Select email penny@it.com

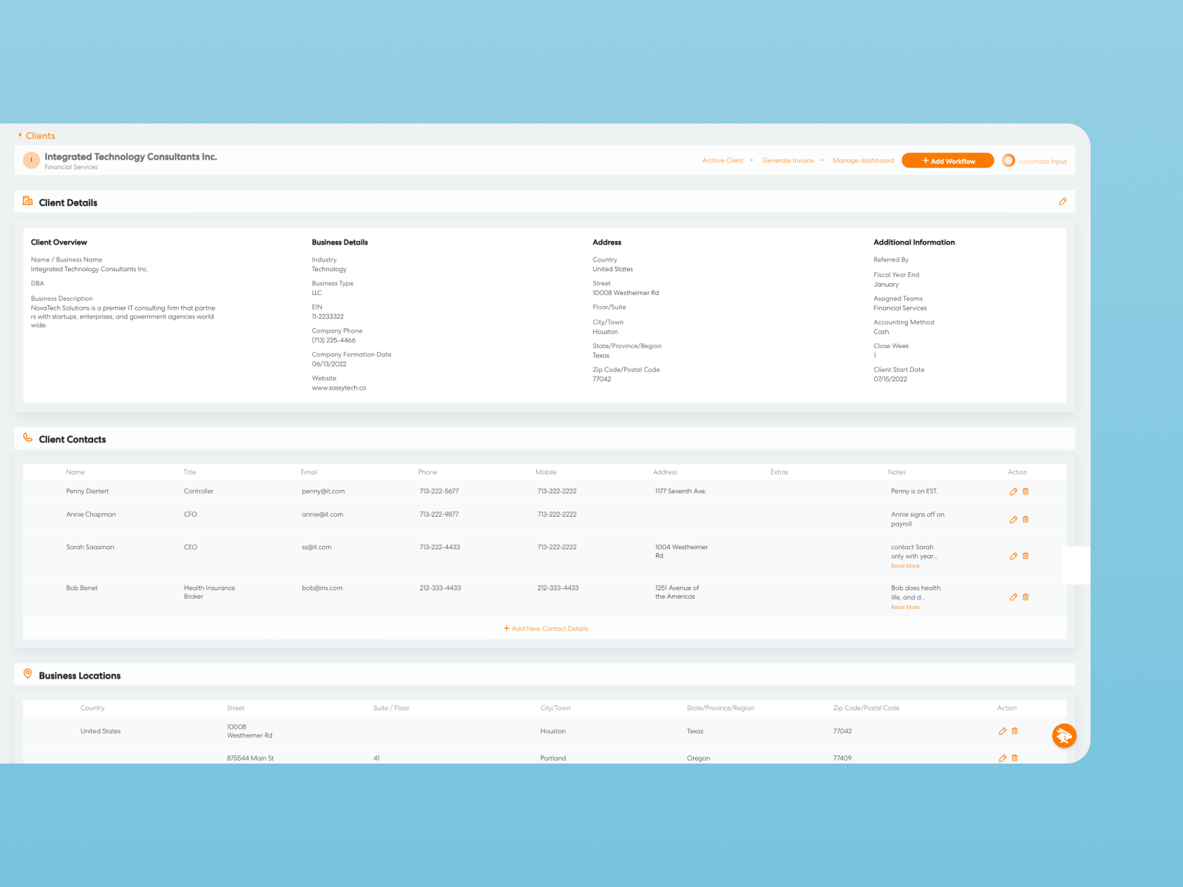point(323,492)
